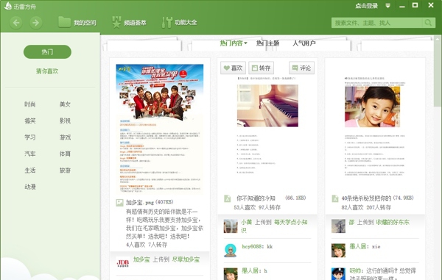442x280 pixels.
Task: Select the 学习 category
Action: point(30,137)
